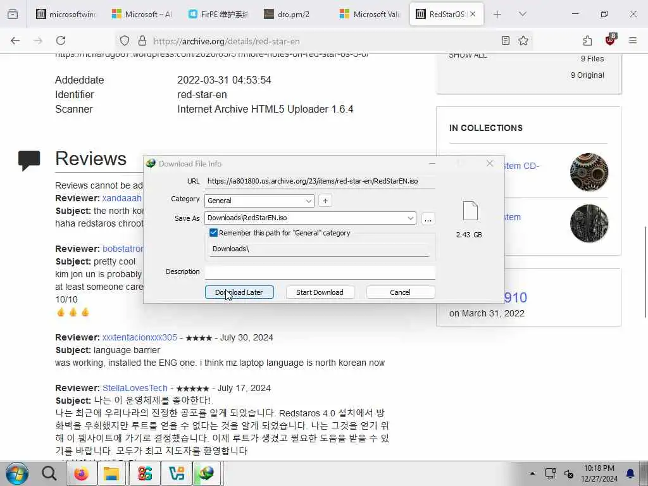Click the Download Later button
Image resolution: width=648 pixels, height=486 pixels.
(239, 292)
